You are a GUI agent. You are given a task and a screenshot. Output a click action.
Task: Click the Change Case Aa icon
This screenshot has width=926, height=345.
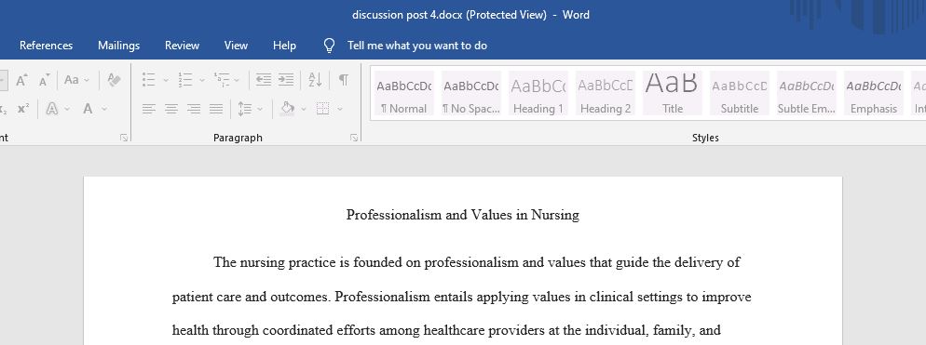tap(72, 80)
